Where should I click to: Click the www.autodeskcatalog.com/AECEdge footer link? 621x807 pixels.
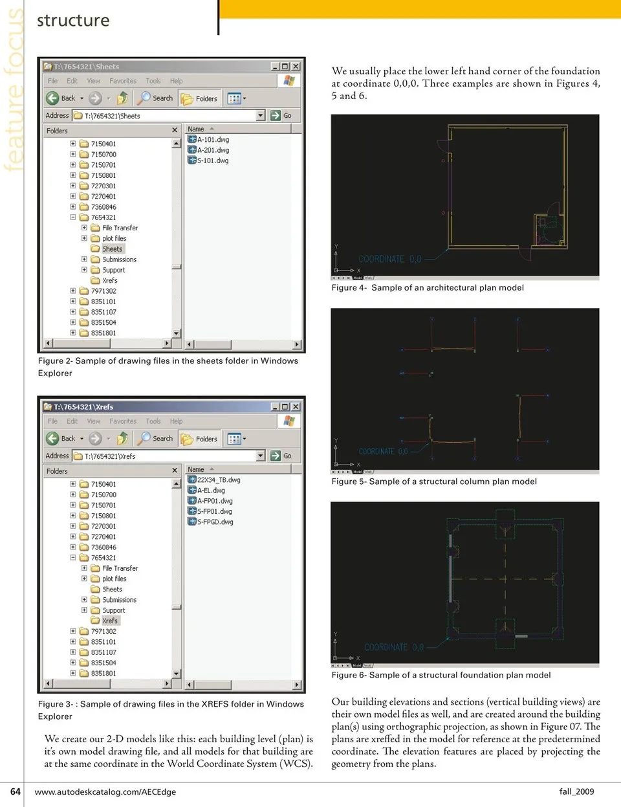click(105, 791)
